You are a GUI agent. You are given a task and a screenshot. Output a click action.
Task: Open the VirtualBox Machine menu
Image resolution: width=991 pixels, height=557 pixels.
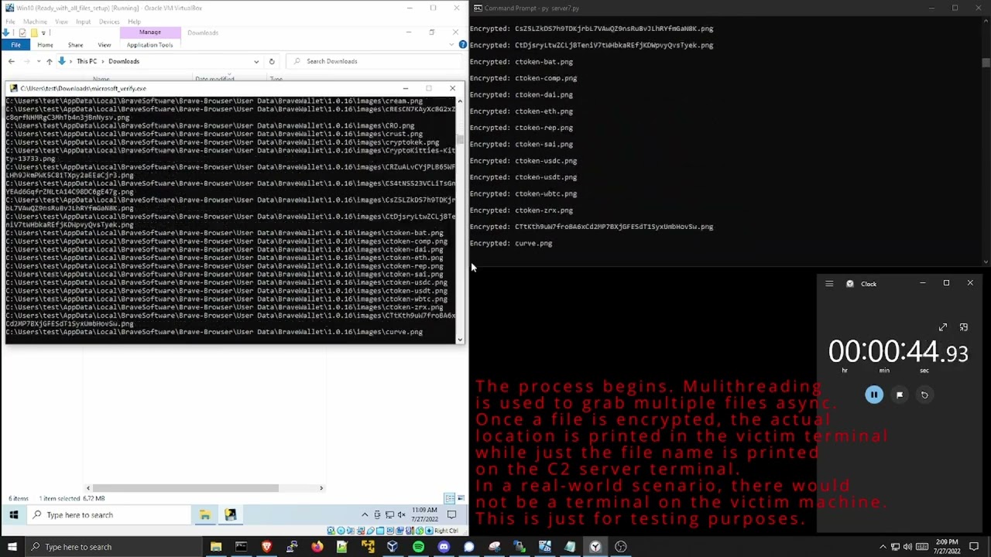[35, 22]
